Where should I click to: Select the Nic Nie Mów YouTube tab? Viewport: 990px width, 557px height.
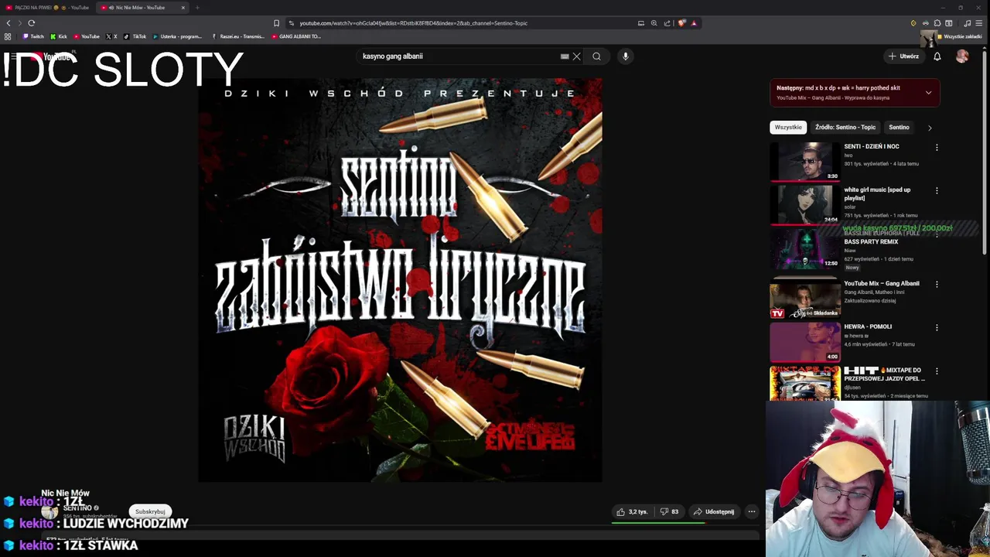click(139, 8)
